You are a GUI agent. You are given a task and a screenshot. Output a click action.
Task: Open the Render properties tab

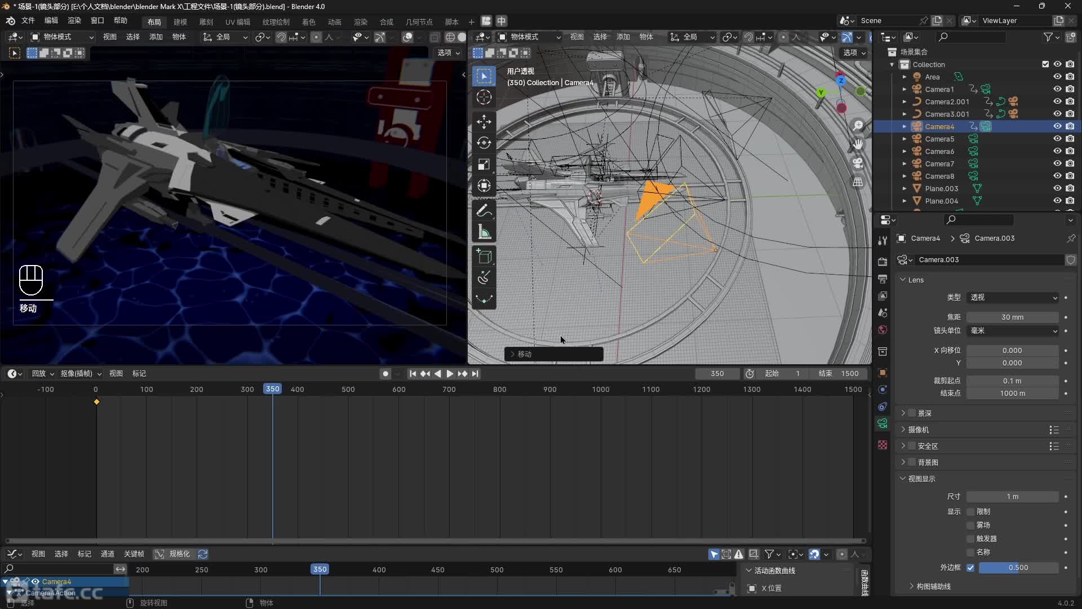[x=883, y=262]
